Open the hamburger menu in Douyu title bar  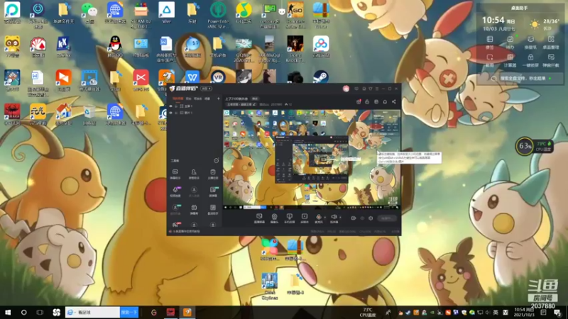(x=377, y=89)
